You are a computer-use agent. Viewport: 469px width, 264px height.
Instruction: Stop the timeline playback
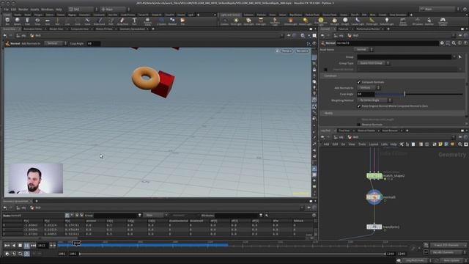20,246
